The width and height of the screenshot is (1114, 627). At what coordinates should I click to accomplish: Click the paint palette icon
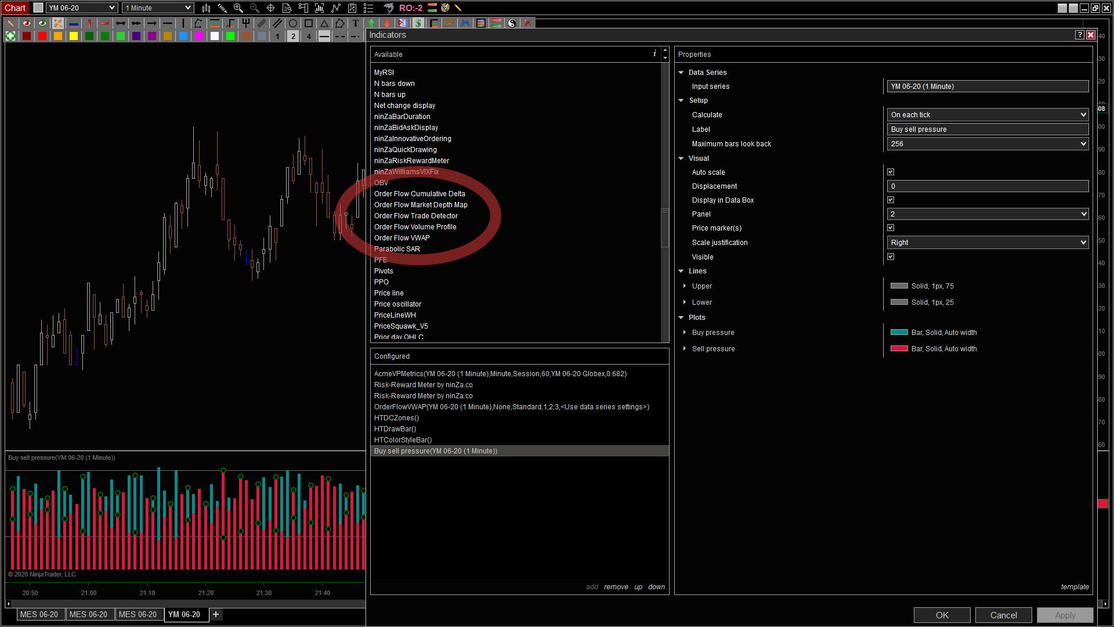pos(445,8)
